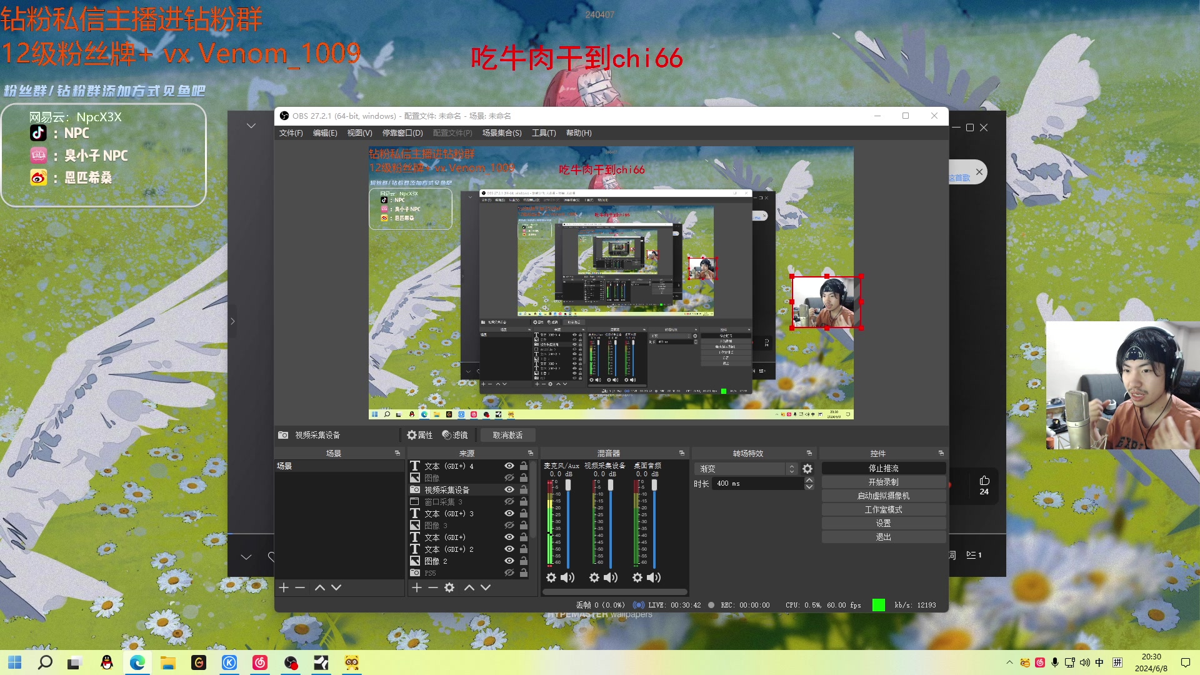The width and height of the screenshot is (1200, 675).
Task: Expand chevron at bottom-left of background window
Action: tap(246, 557)
